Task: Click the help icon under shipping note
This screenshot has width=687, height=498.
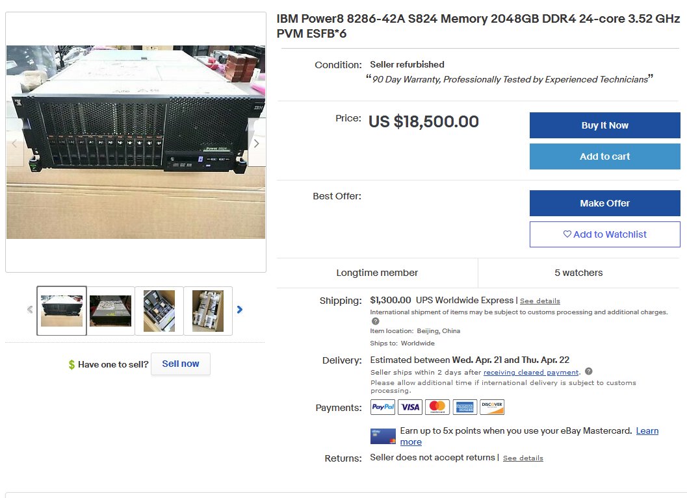Action: 375,321
